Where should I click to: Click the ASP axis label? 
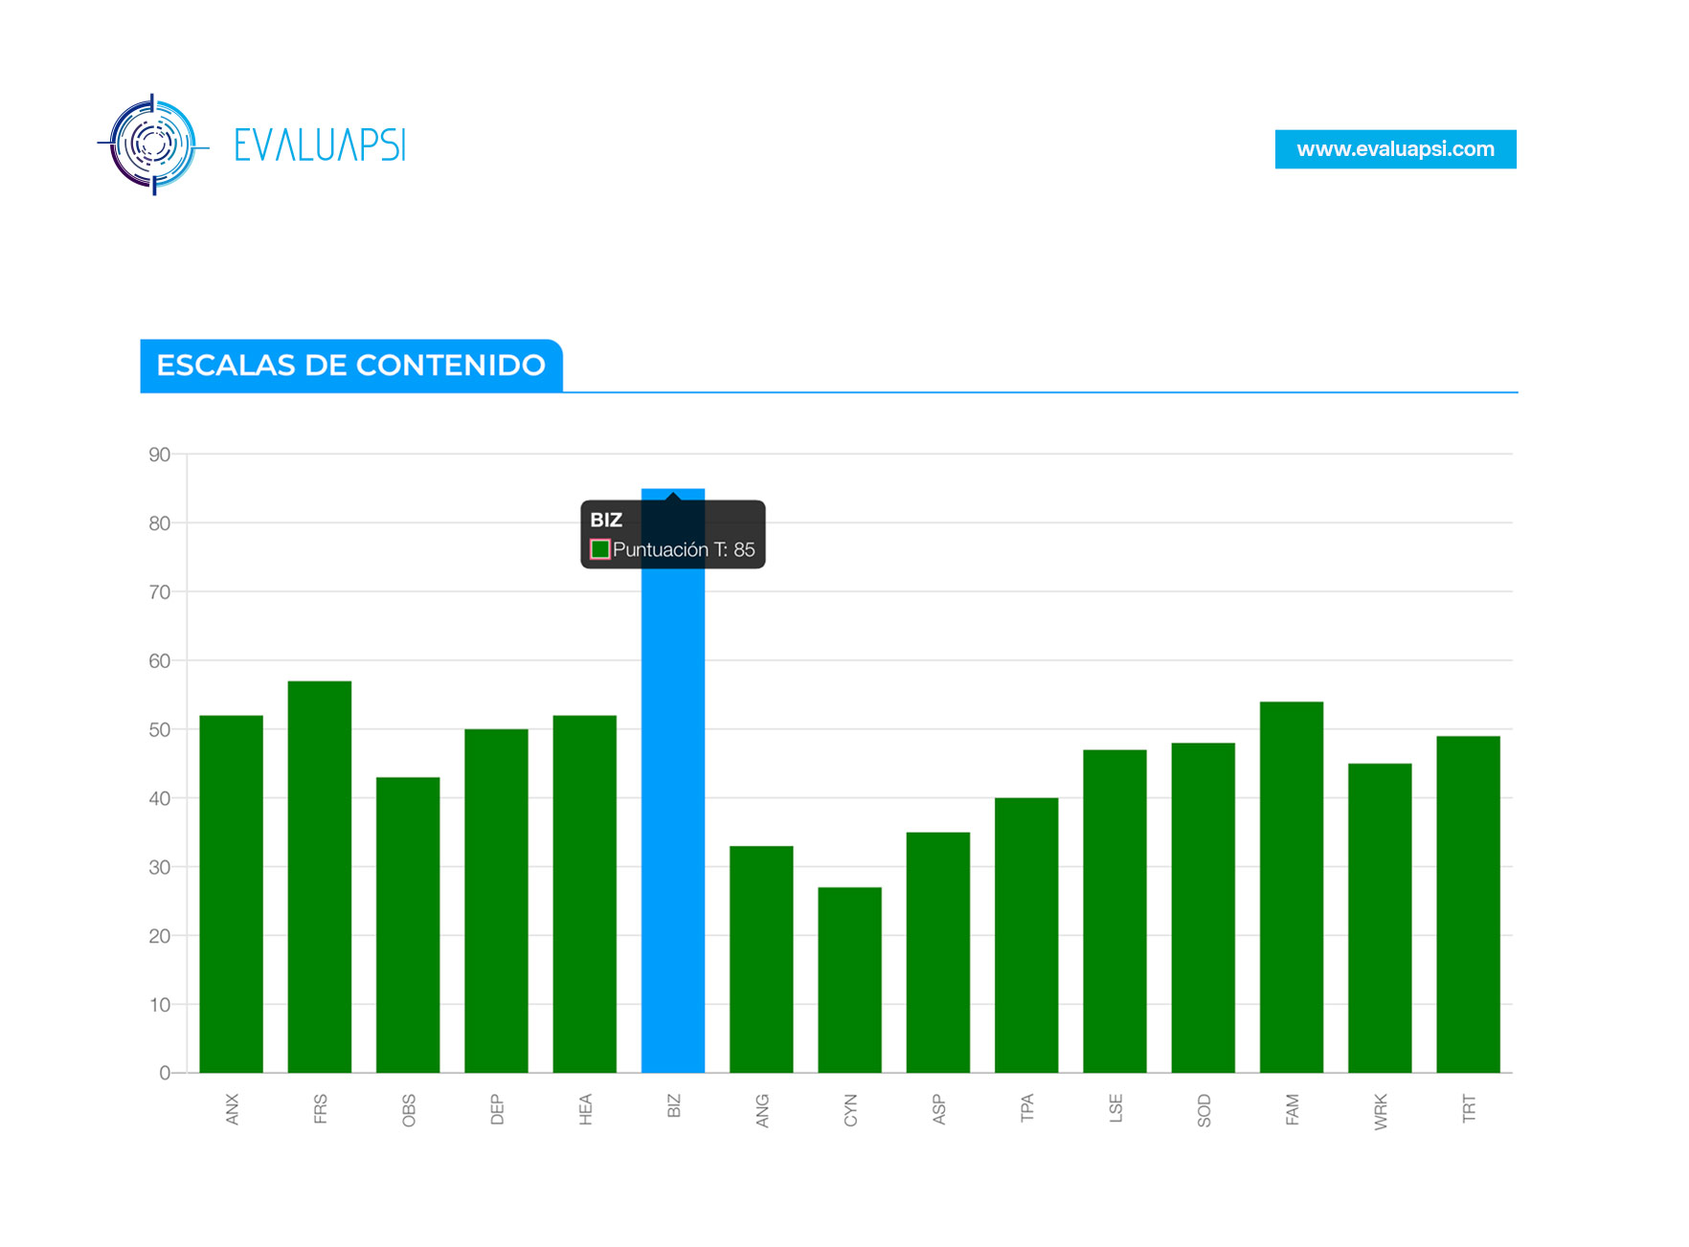(939, 1109)
